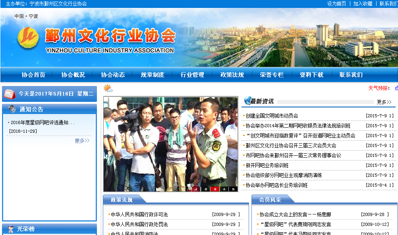The width and height of the screenshot is (398, 235).
Task: Switch carousel to slide number 3
Action: pos(215,189)
